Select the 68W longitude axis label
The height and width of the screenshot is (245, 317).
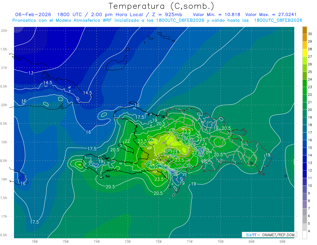[x=282, y=241]
